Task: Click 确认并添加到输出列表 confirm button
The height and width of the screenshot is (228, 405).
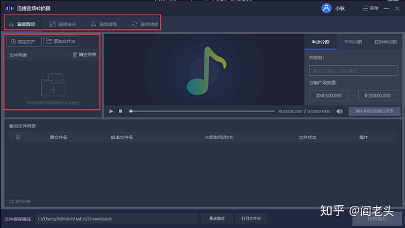Action: (374, 111)
